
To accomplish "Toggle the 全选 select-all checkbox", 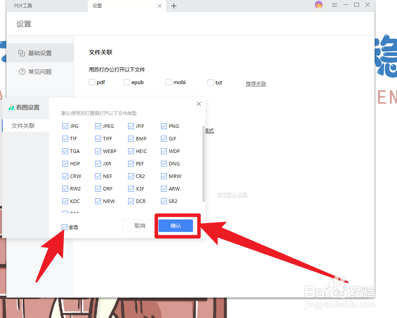I will [64, 227].
